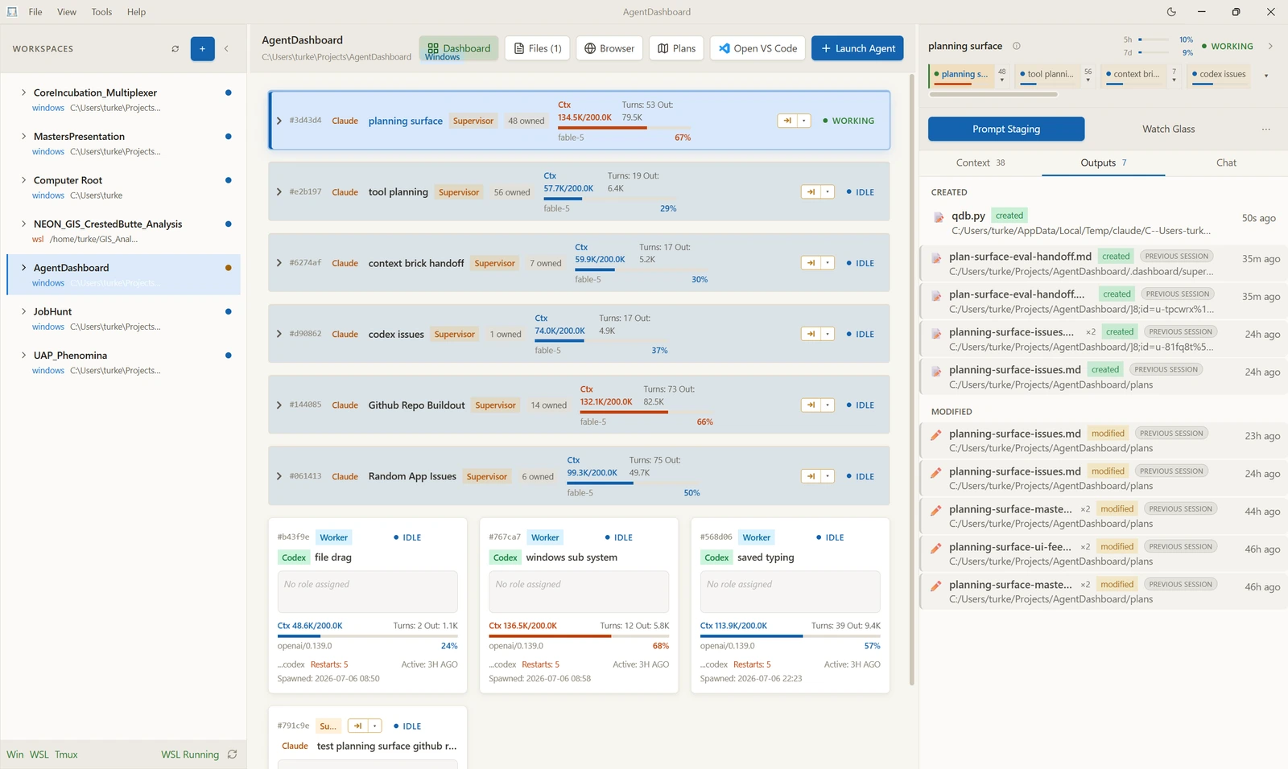
Task: Click send-to icon on Github Repo Buildout row
Action: (811, 405)
